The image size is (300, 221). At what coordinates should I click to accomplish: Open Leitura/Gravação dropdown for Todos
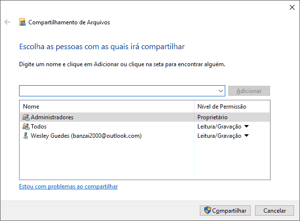[247, 126]
